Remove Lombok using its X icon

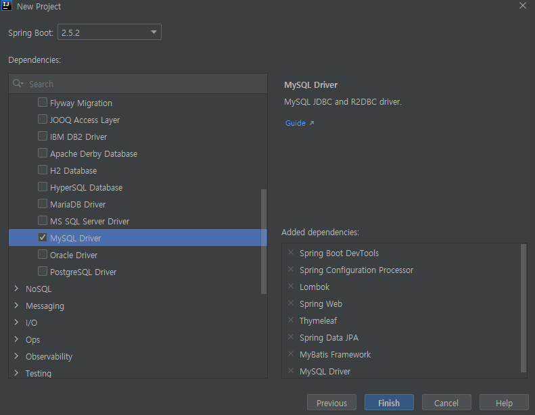click(x=291, y=287)
